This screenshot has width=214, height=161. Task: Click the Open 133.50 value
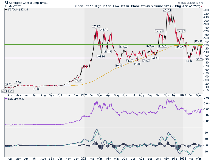[x=84, y=6]
